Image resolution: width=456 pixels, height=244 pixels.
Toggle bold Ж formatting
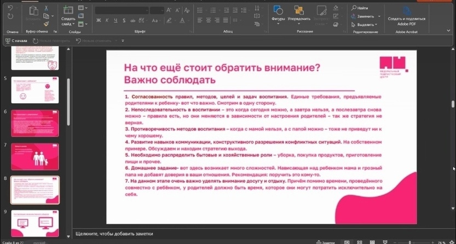coord(99,20)
